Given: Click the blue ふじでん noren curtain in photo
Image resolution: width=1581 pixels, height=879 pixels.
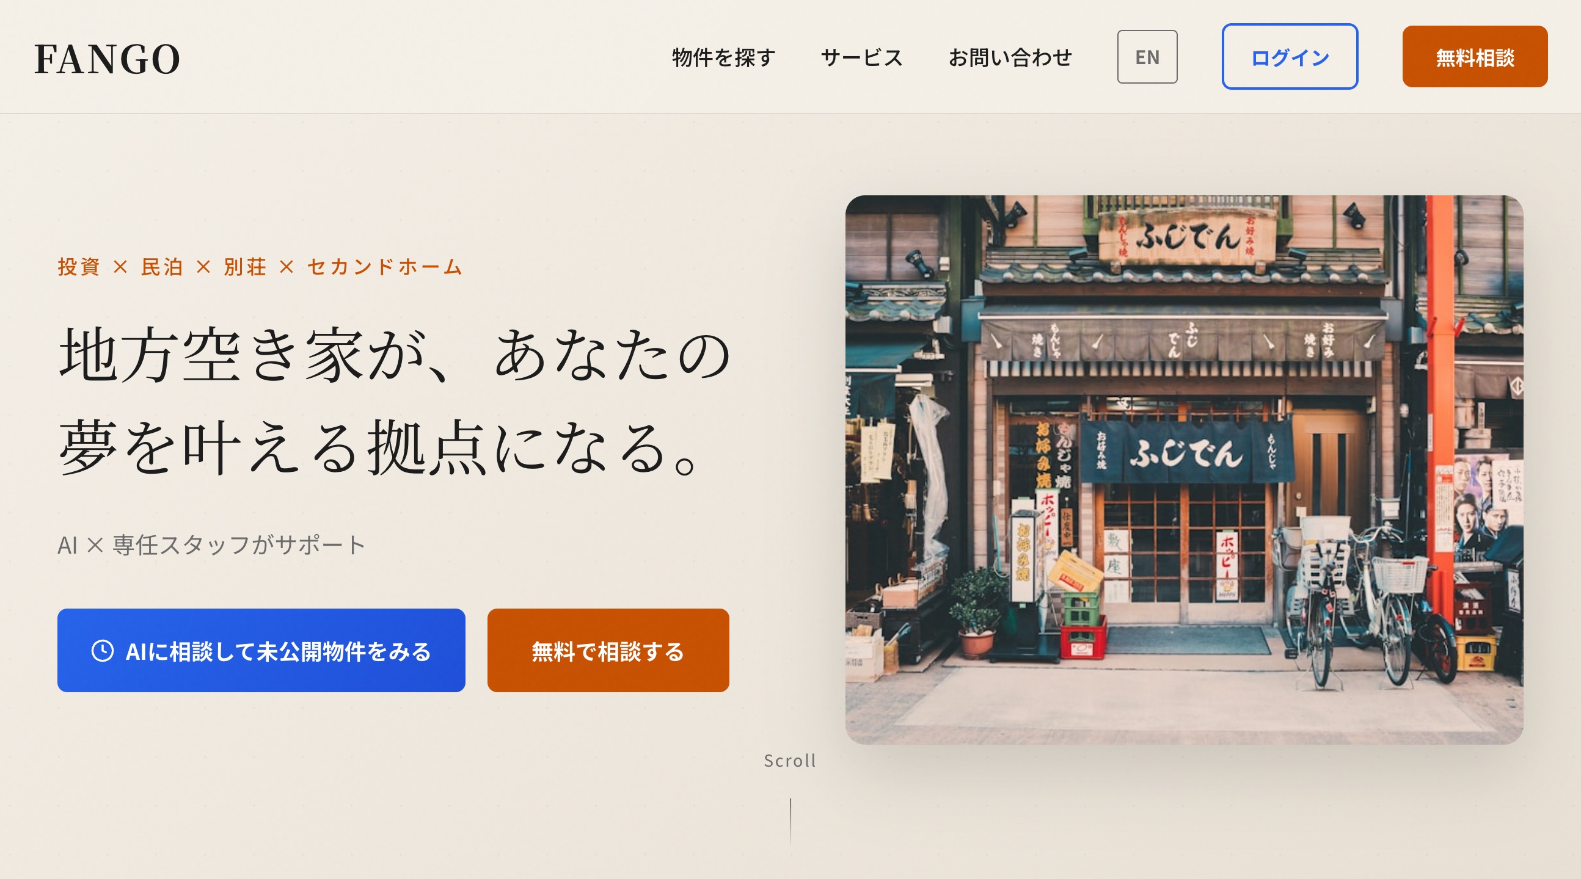Looking at the screenshot, I should pos(1186,453).
